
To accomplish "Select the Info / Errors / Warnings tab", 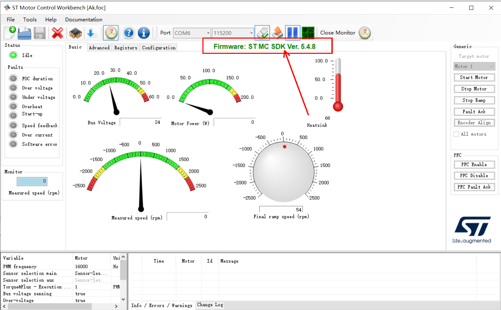I will click(x=161, y=305).
